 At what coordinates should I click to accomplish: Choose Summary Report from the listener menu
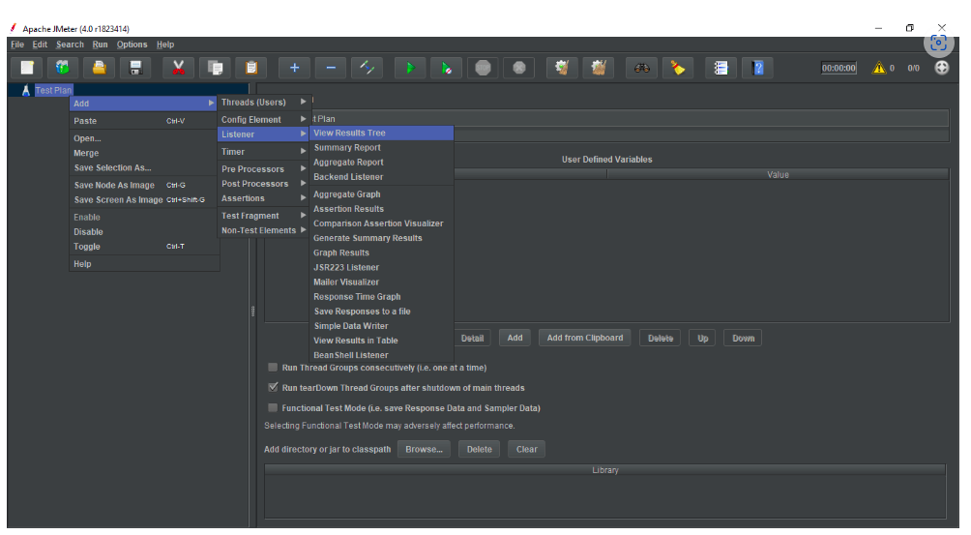[347, 148]
